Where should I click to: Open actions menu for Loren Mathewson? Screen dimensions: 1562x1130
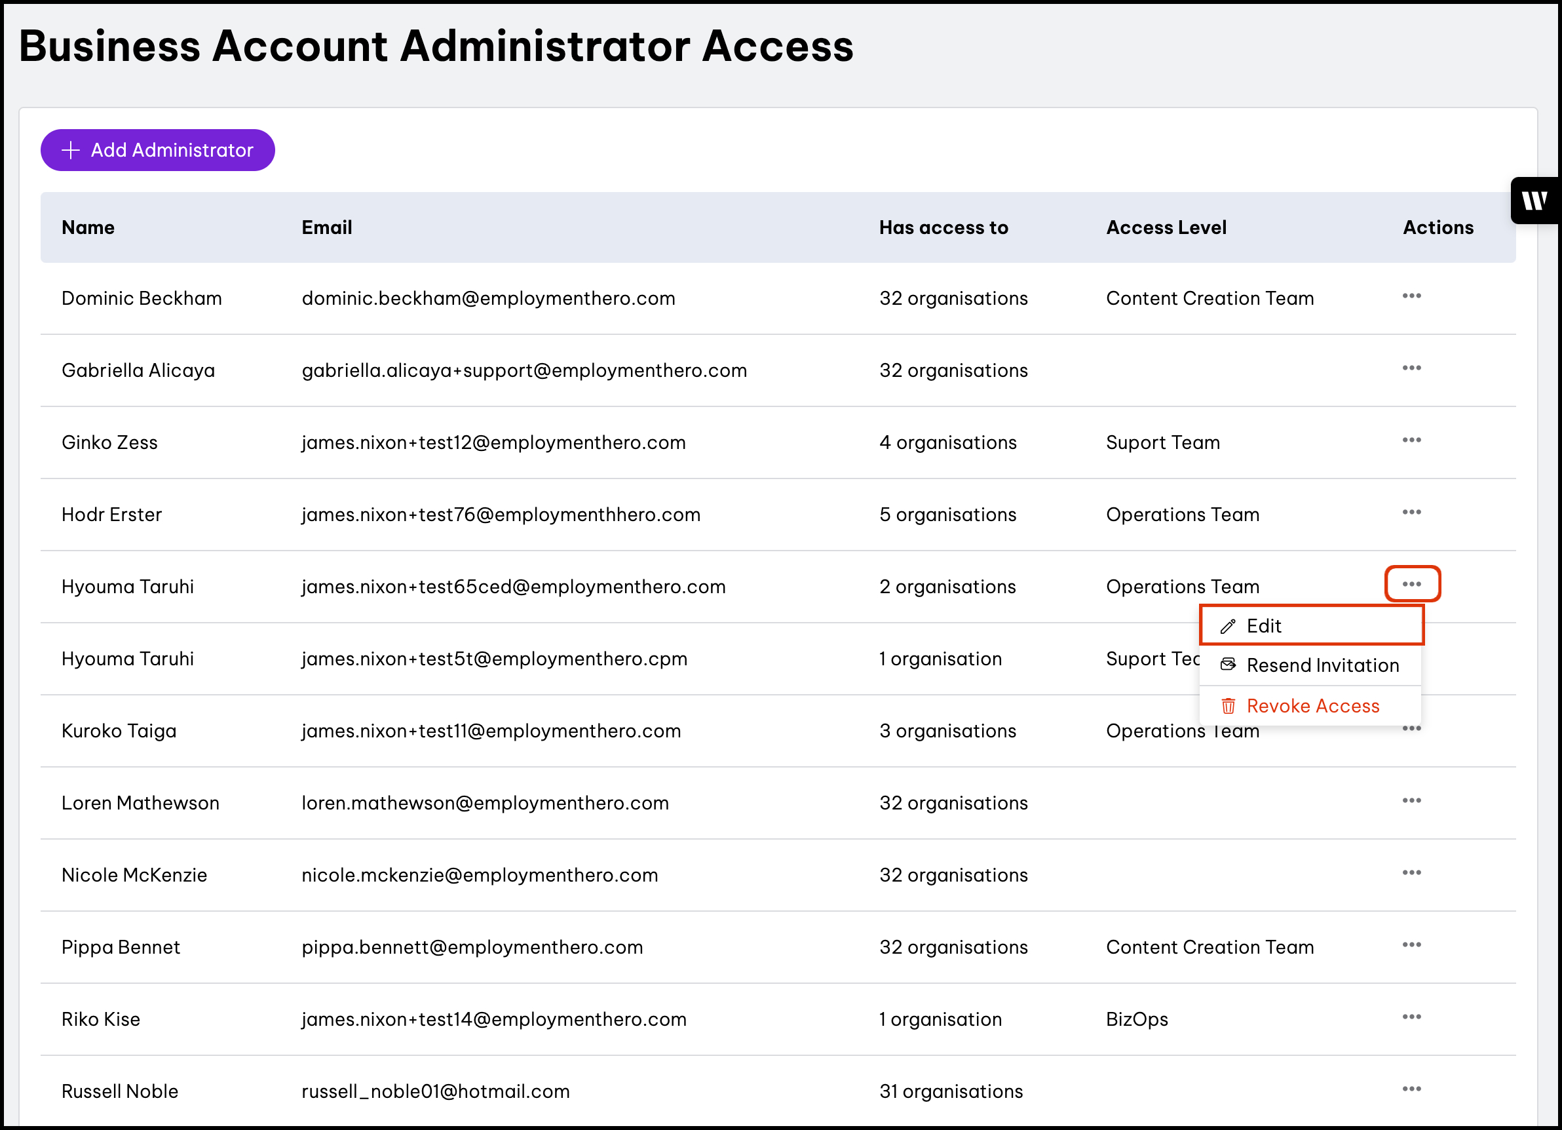point(1411,801)
